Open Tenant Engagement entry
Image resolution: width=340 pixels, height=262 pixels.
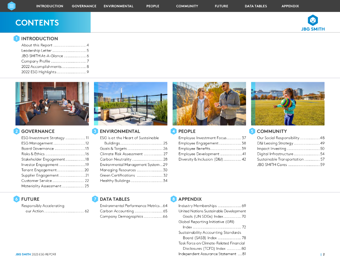(x=55, y=170)
